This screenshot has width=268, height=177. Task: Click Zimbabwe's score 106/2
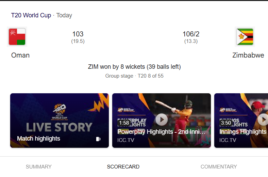click(x=191, y=34)
